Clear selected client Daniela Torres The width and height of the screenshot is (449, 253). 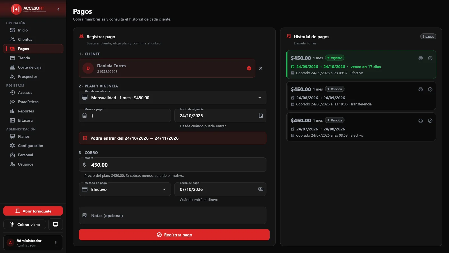pyautogui.click(x=261, y=68)
